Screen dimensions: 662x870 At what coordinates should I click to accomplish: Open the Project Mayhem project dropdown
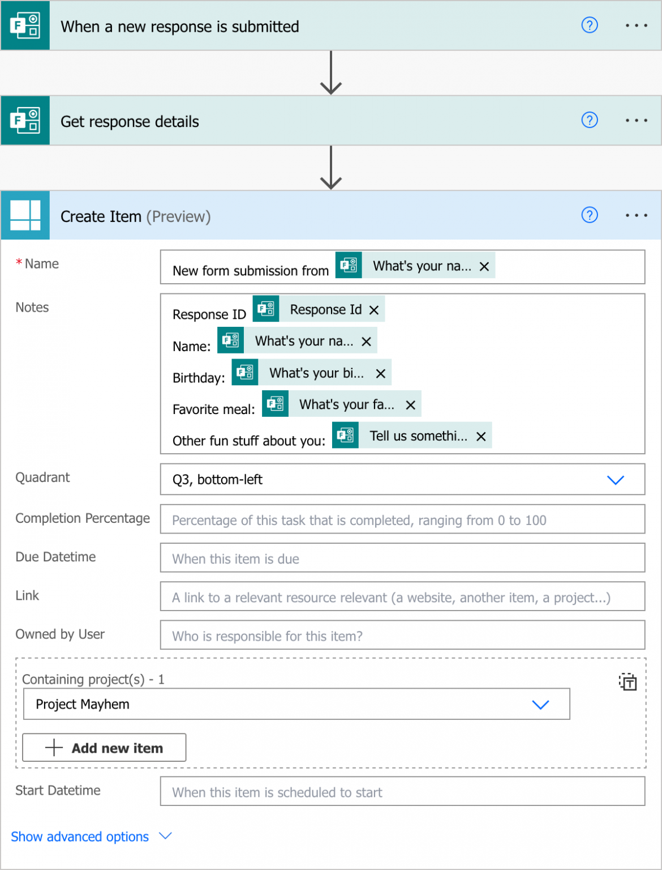(540, 705)
